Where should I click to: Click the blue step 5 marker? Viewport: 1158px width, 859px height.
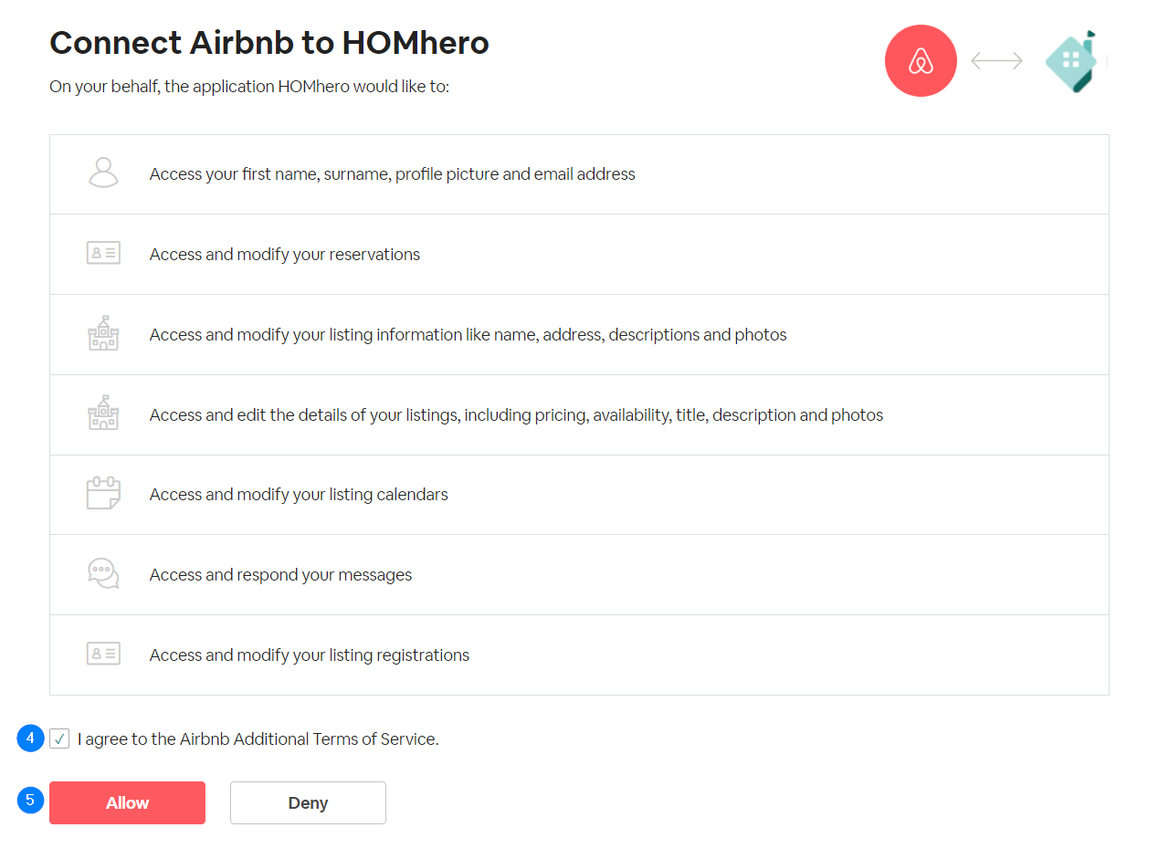[x=30, y=800]
